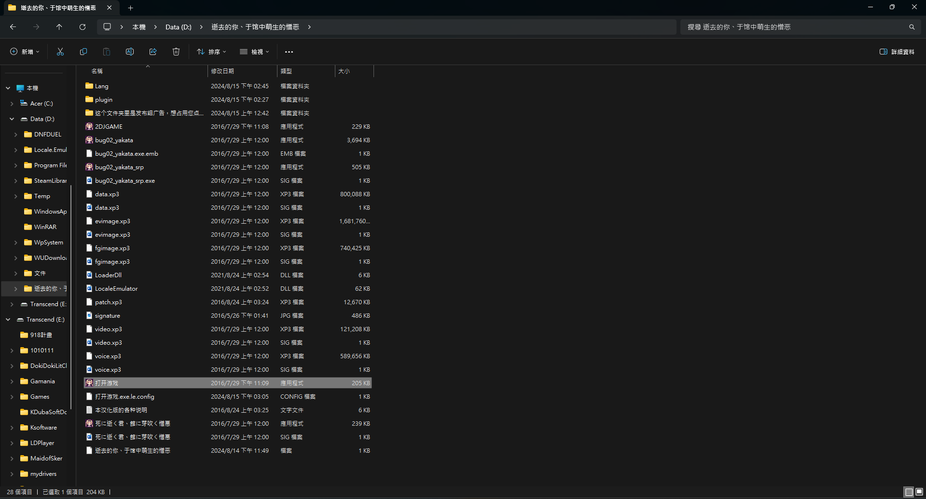Click the Delete trash can icon

(x=176, y=52)
